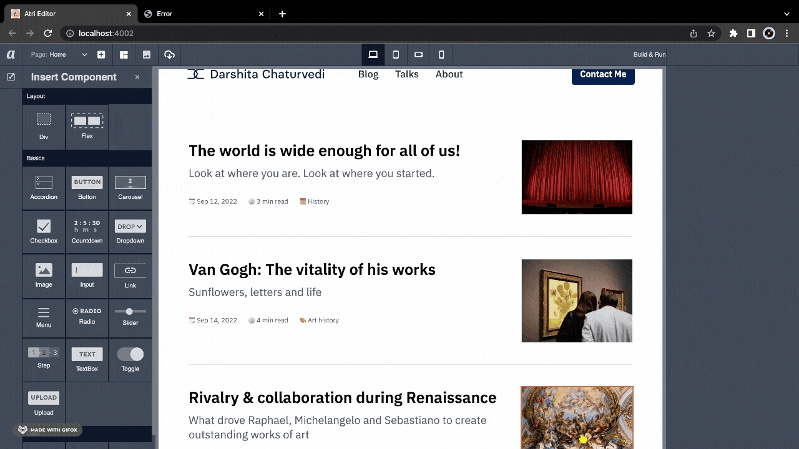Bookmark this page with star icon
The width and height of the screenshot is (799, 449).
click(711, 34)
